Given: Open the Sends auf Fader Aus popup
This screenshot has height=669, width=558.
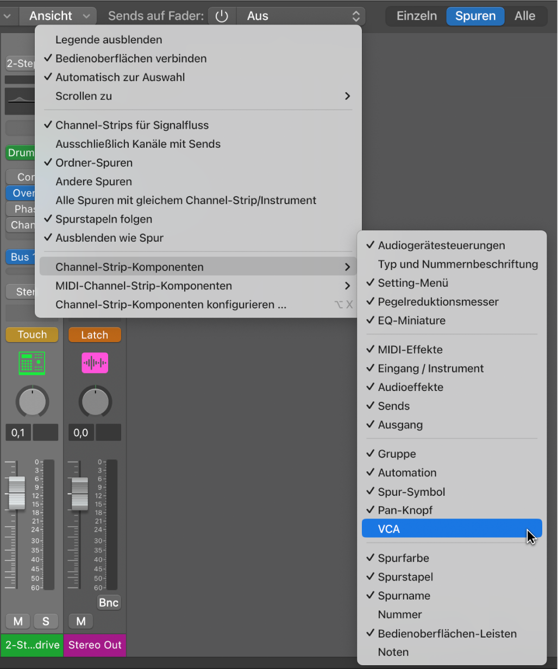Looking at the screenshot, I should click(302, 16).
